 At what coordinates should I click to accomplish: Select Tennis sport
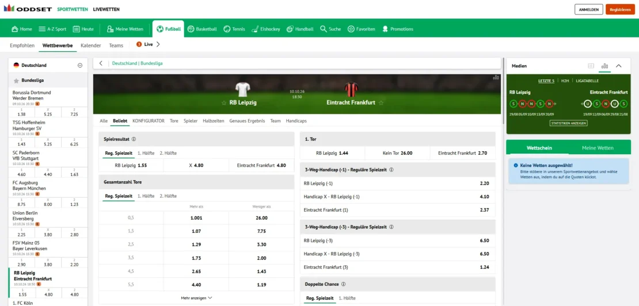(x=234, y=29)
